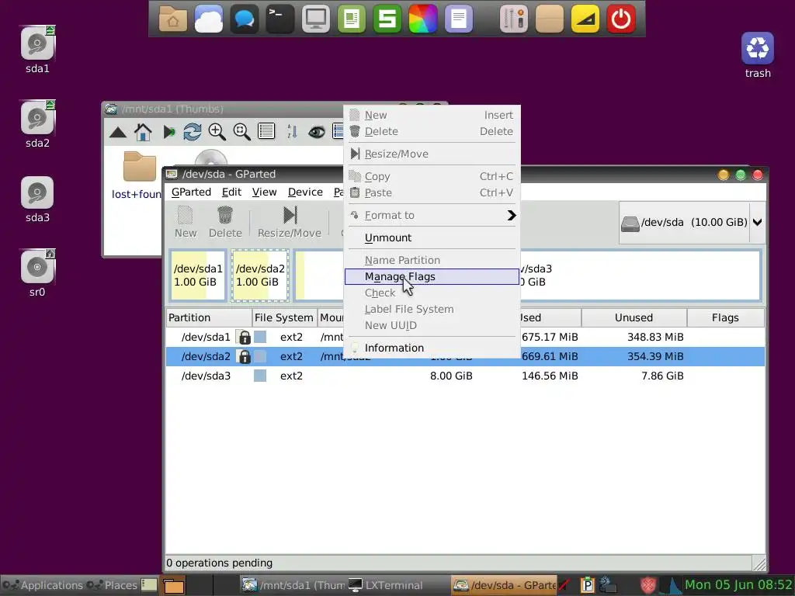This screenshot has width=795, height=596.
Task: Open the purple text note app
Action: (x=458, y=19)
